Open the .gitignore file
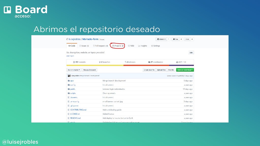The height and width of the screenshot is (146, 260). 74,106
